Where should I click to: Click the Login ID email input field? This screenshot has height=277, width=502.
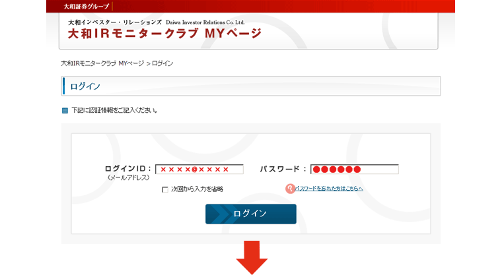pos(199,169)
